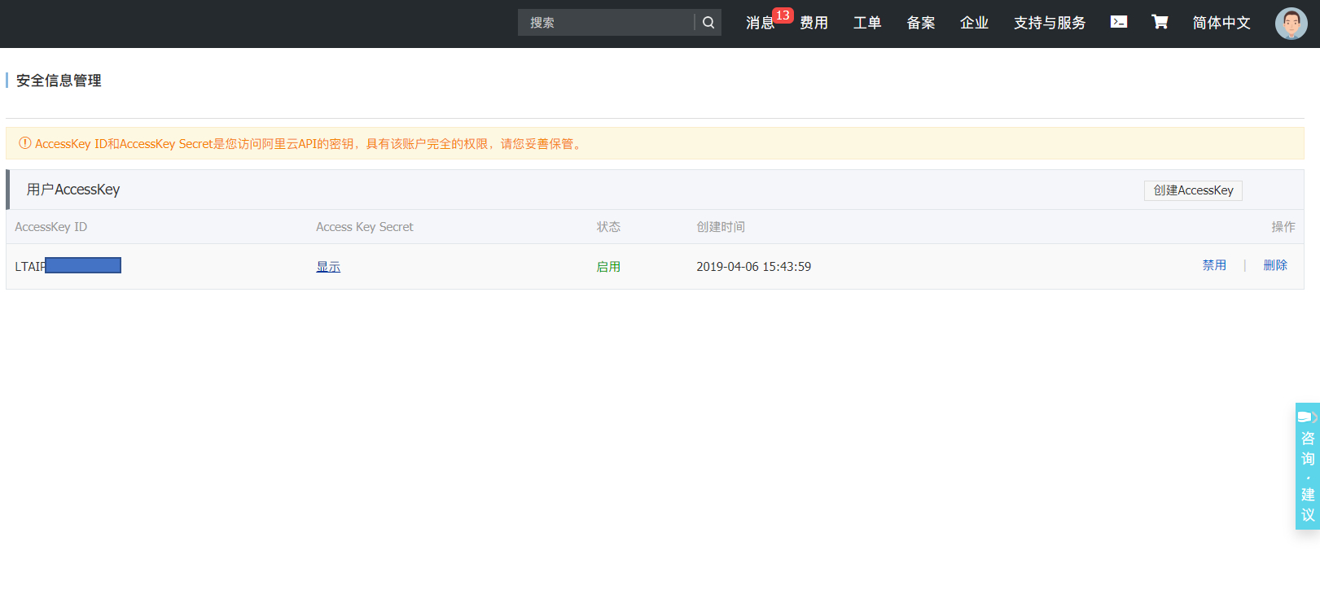The image size is (1320, 611).
Task: Expand the 简体中文 language selector
Action: click(1221, 23)
